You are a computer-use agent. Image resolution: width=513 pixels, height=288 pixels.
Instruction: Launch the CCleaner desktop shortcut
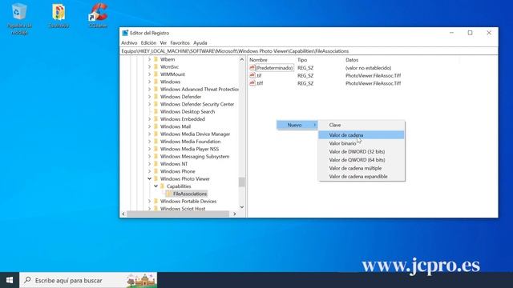tap(98, 16)
